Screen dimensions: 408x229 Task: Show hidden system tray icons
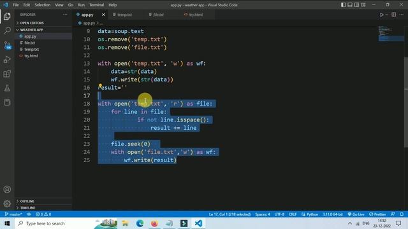(x=350, y=223)
